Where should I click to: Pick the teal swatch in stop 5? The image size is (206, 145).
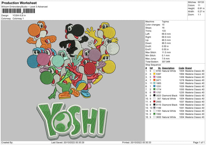coord(154,83)
